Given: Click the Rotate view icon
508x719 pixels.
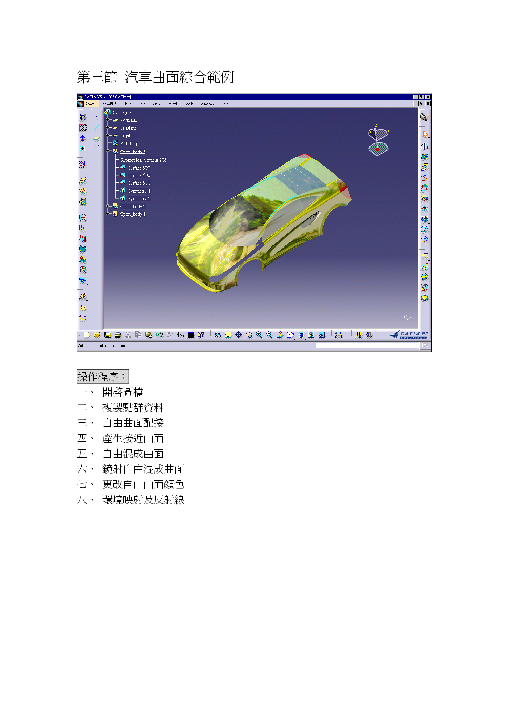Looking at the screenshot, I should [249, 335].
